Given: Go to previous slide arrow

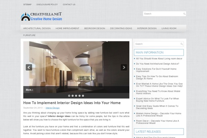Looking at the screenshot, I should (29, 67).
